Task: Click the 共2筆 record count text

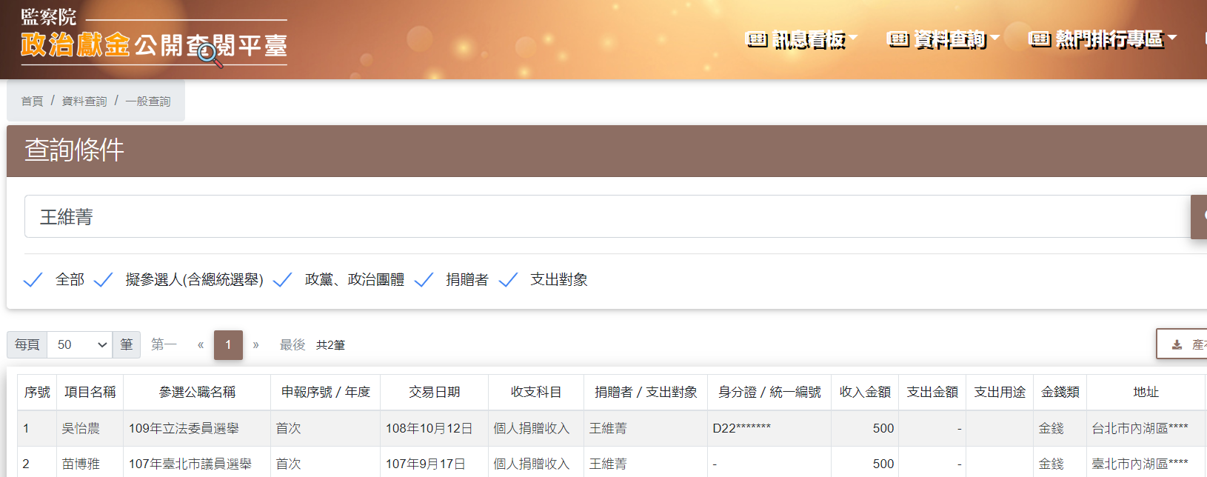Action: click(x=330, y=345)
